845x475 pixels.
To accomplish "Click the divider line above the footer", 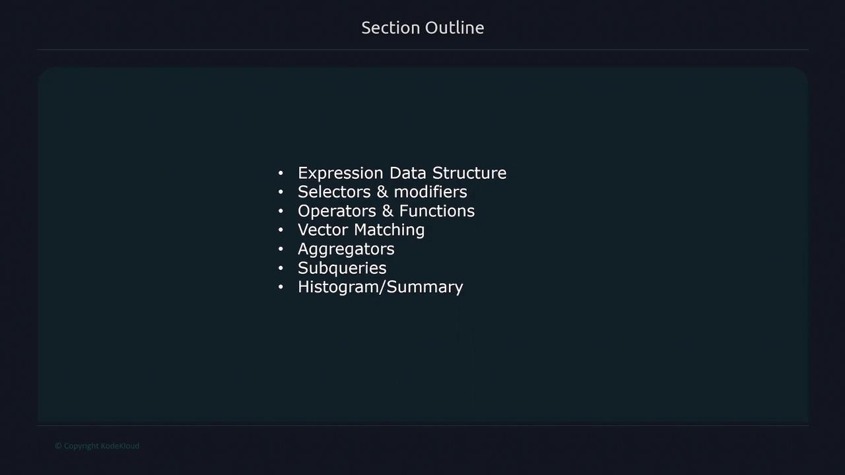I will (422, 426).
